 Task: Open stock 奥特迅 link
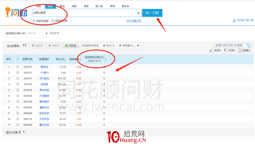44,67
